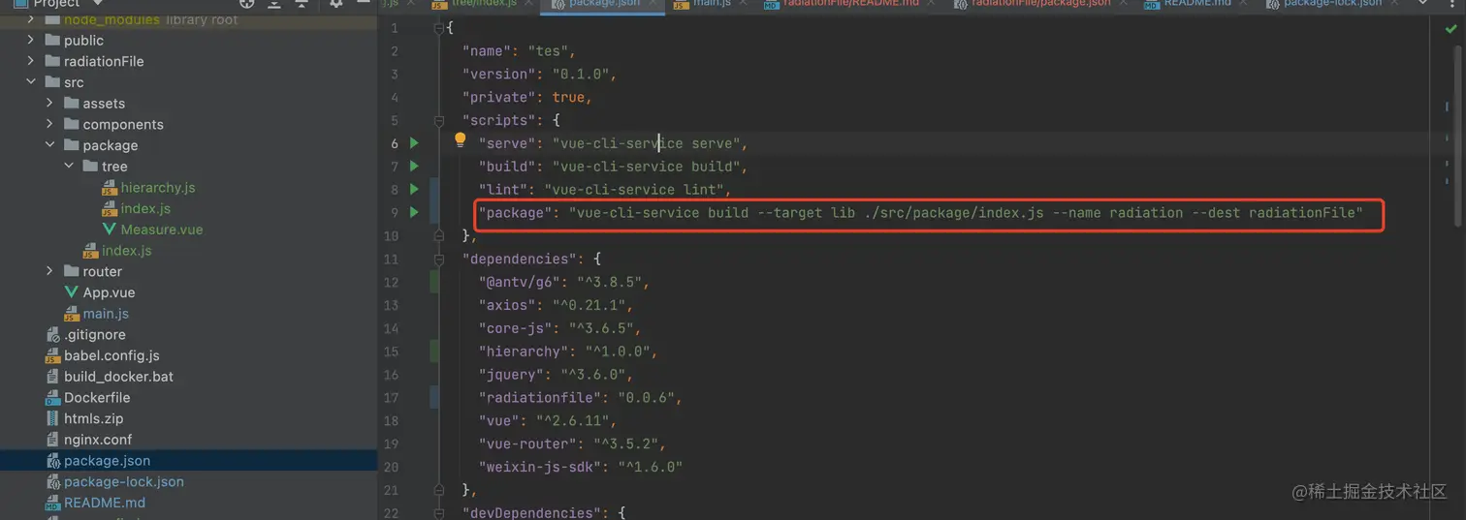
Task: Run the "build" script gutter arrow
Action: [x=415, y=167]
